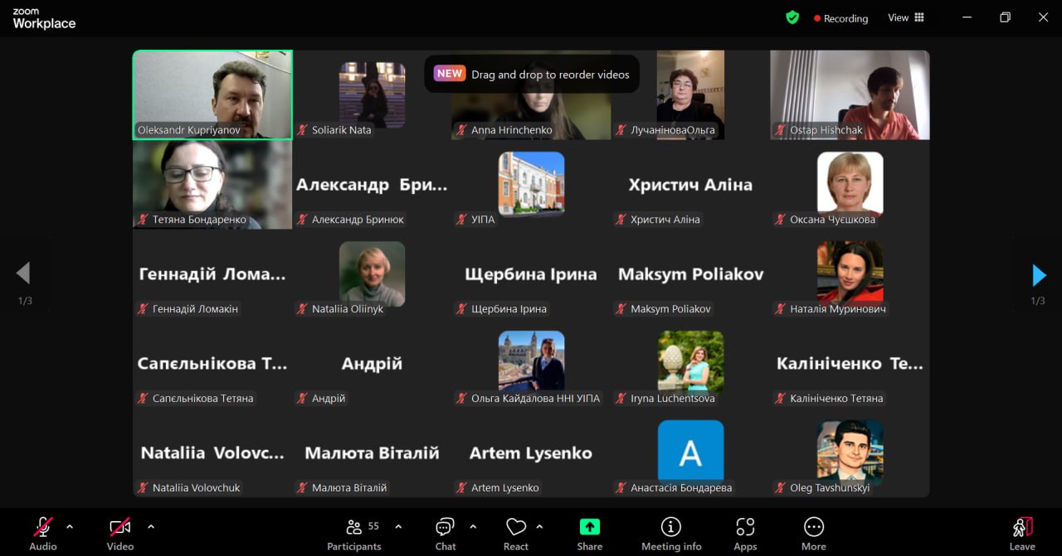Image resolution: width=1062 pixels, height=556 pixels.
Task: Click muted mic icon beside Щербина Ірина label
Action: (462, 309)
